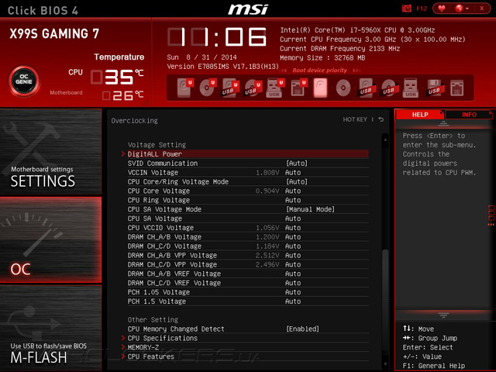This screenshot has height=372, width=496.
Task: Select the DRAM CH_A/B VREF Voltage Auto field
Action: (x=293, y=274)
